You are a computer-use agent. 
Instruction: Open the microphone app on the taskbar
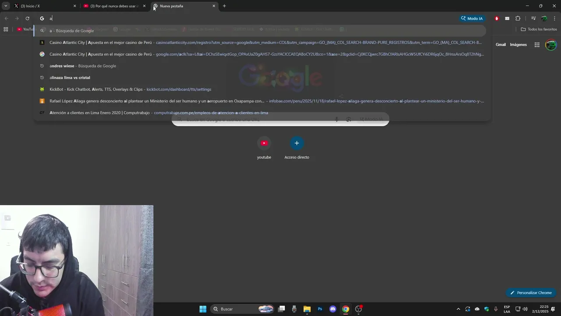tap(295, 309)
